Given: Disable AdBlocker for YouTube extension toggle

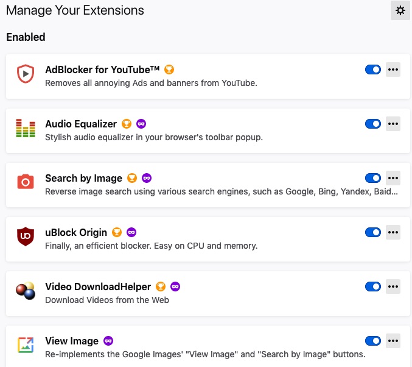Looking at the screenshot, I should pos(373,69).
